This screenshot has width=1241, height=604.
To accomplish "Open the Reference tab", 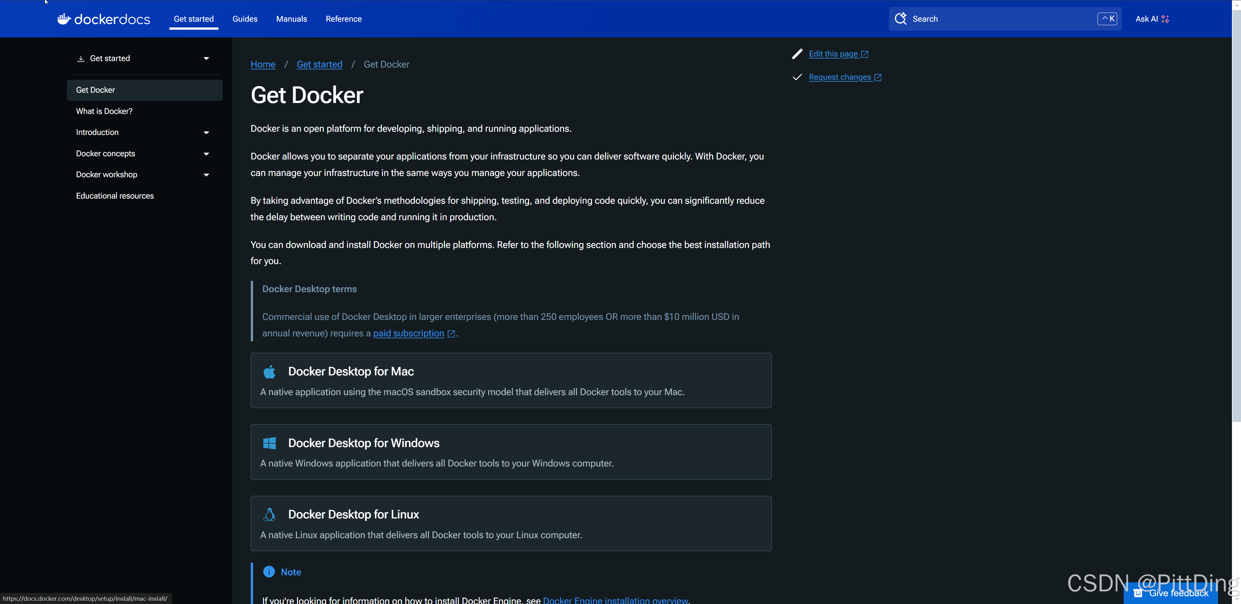I will pos(344,19).
